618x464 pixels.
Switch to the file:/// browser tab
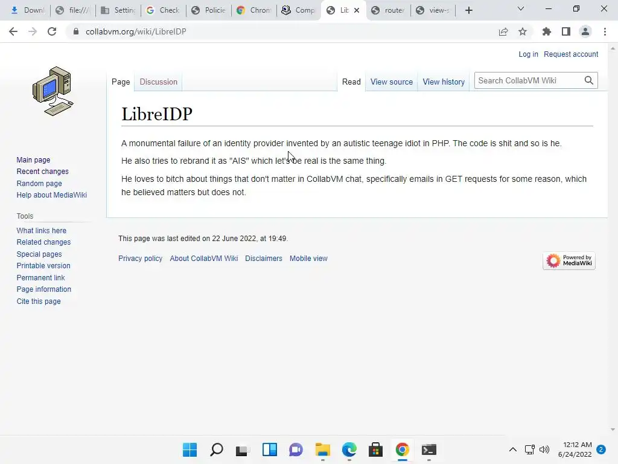point(73,10)
